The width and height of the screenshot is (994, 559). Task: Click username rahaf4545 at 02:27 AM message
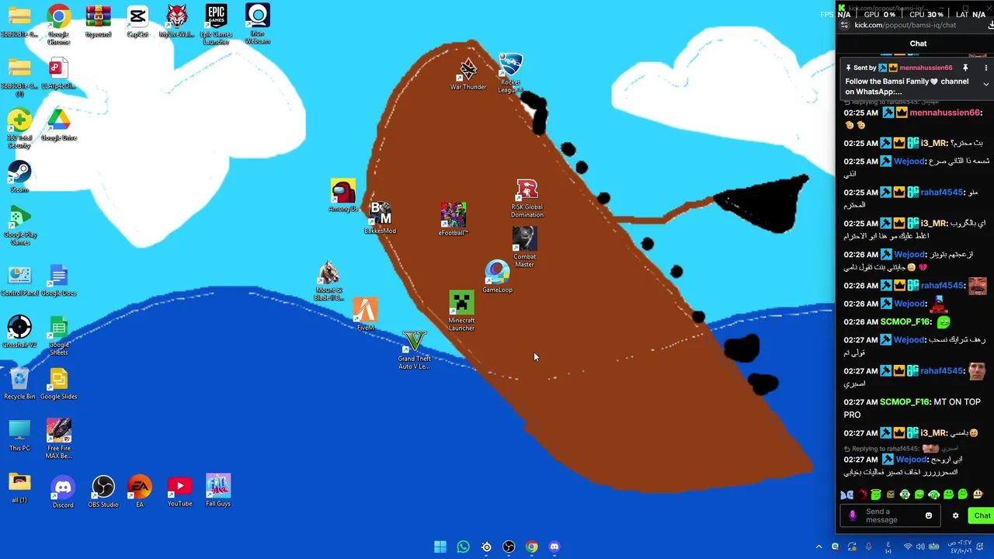coord(942,371)
